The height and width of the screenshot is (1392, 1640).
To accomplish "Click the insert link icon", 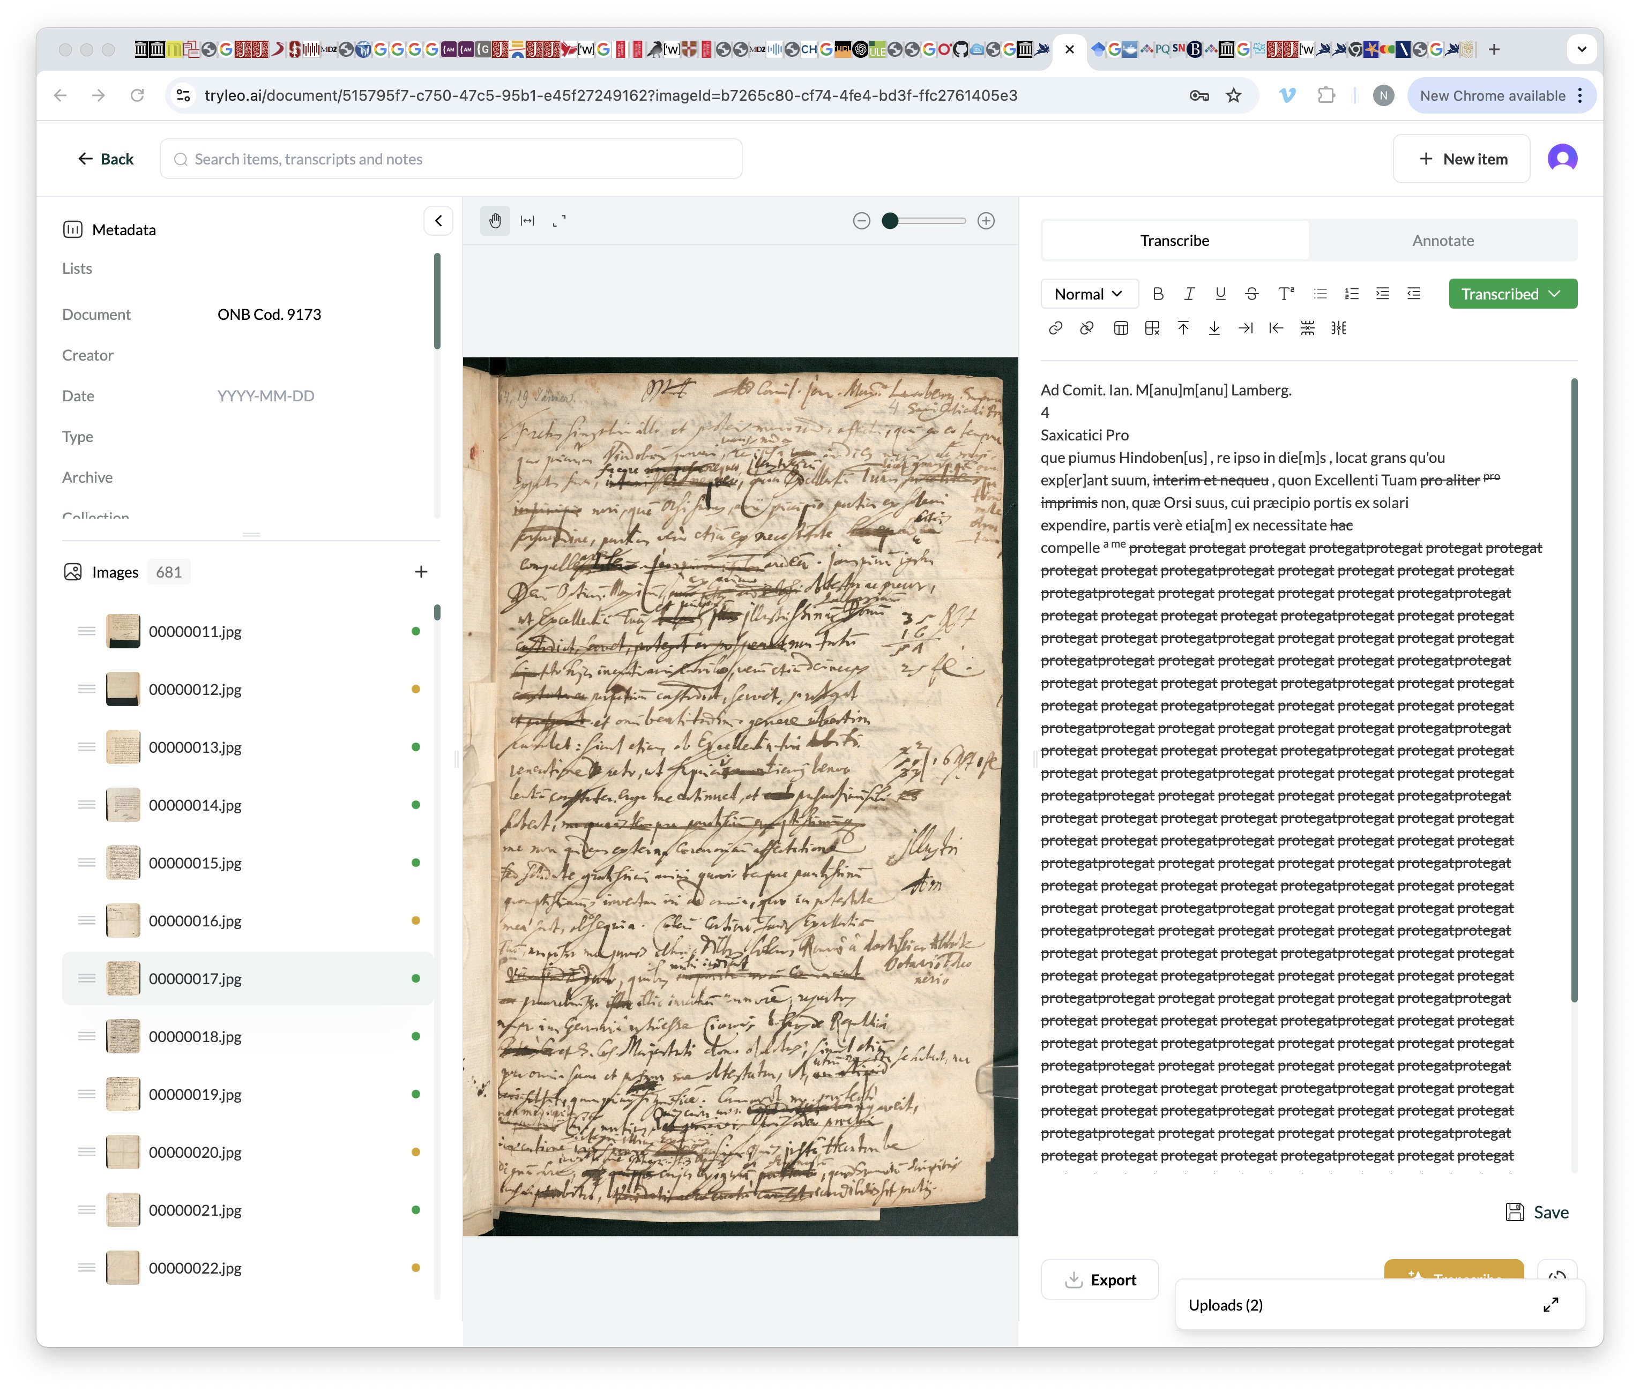I will point(1055,328).
